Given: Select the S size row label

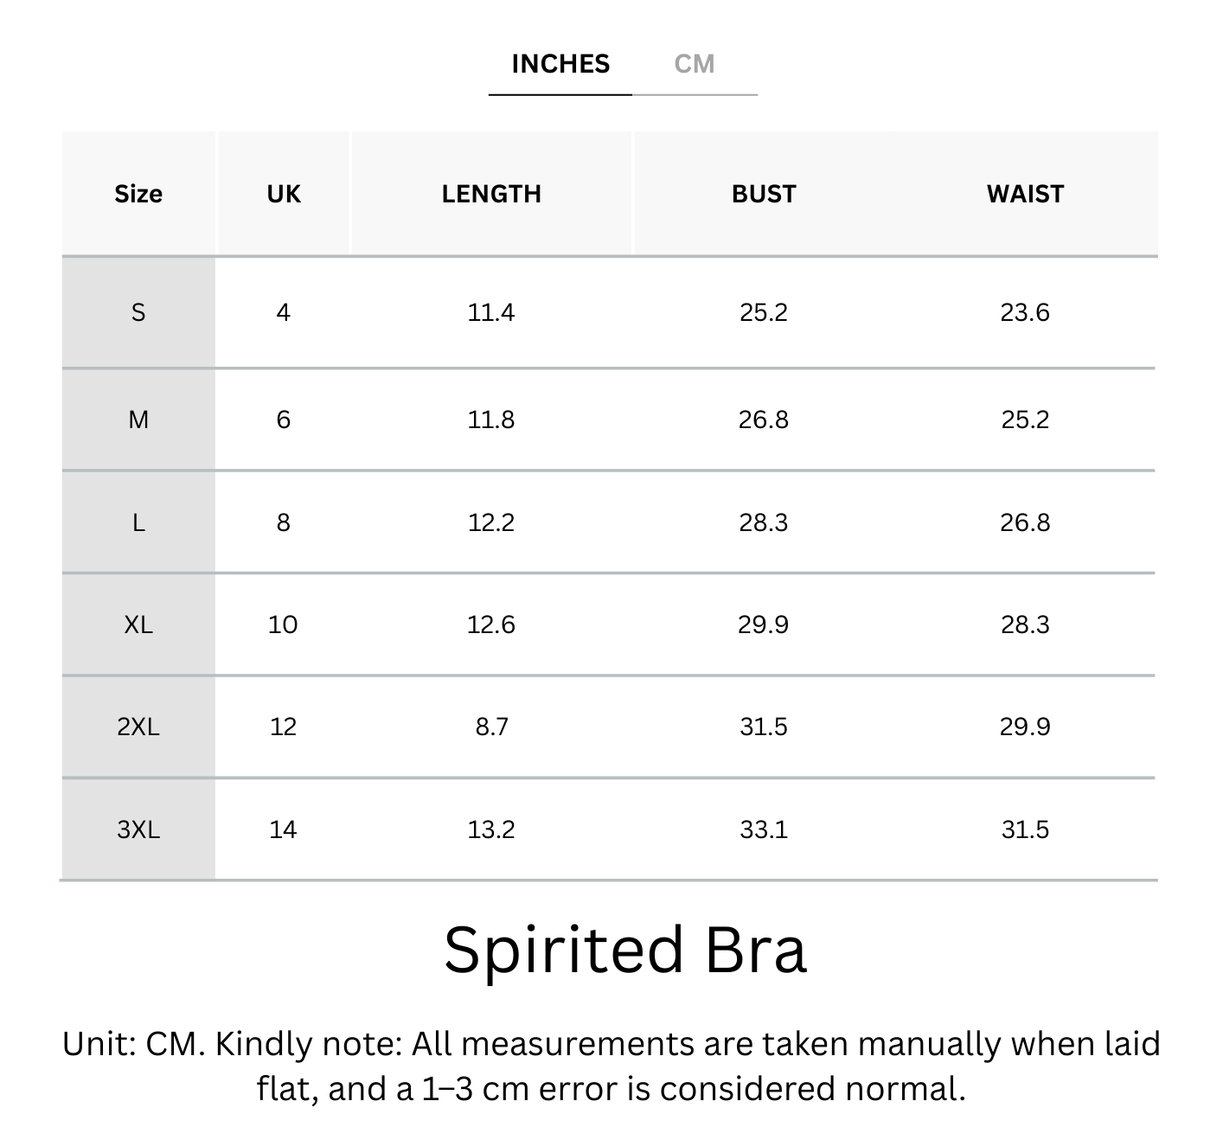Looking at the screenshot, I should (x=138, y=312).
